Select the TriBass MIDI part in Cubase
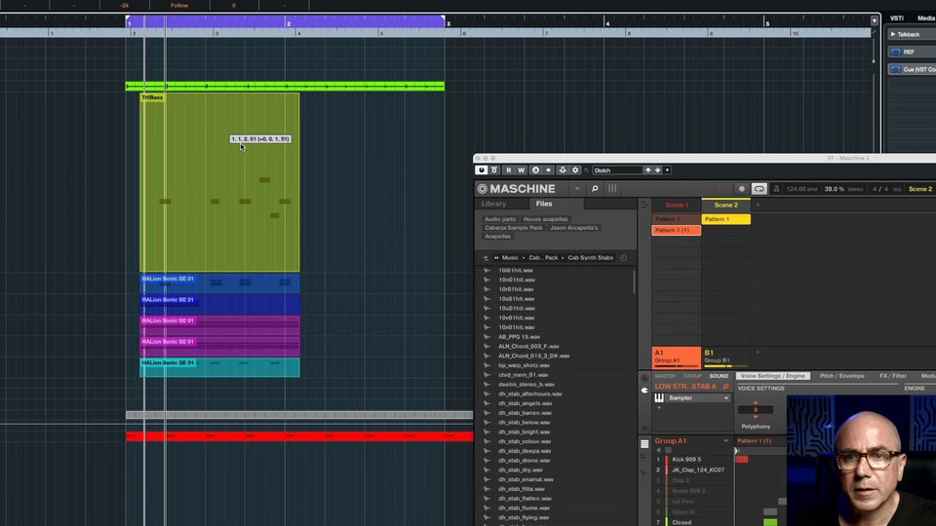The width and height of the screenshot is (936, 526). tap(219, 182)
